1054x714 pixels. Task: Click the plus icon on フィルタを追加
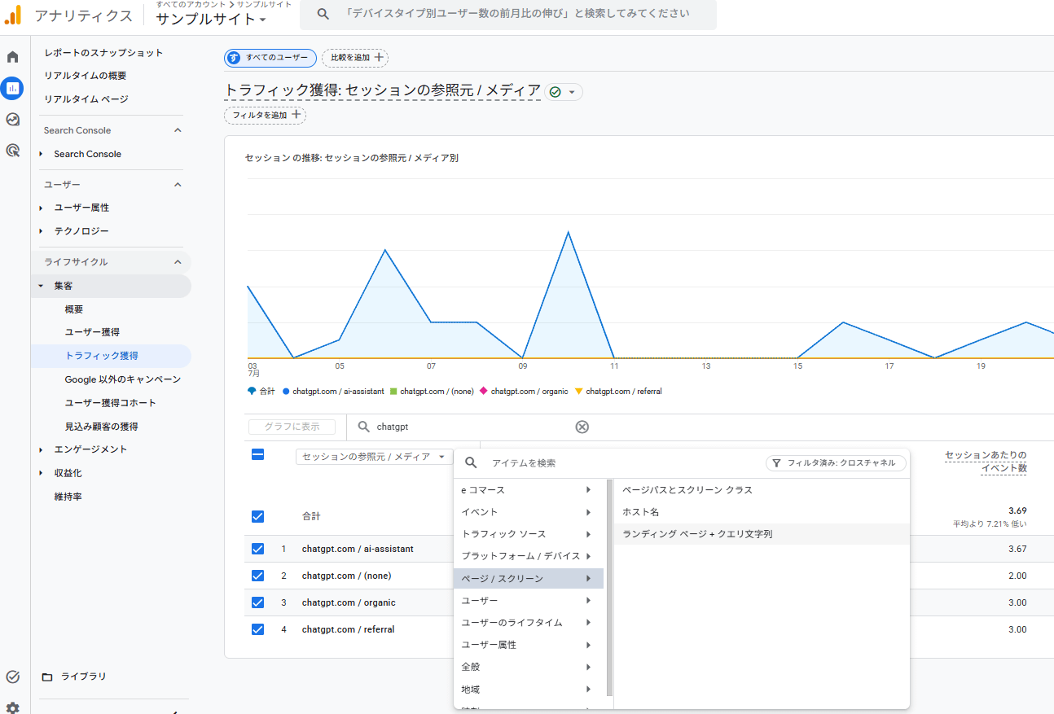pyautogui.click(x=296, y=115)
